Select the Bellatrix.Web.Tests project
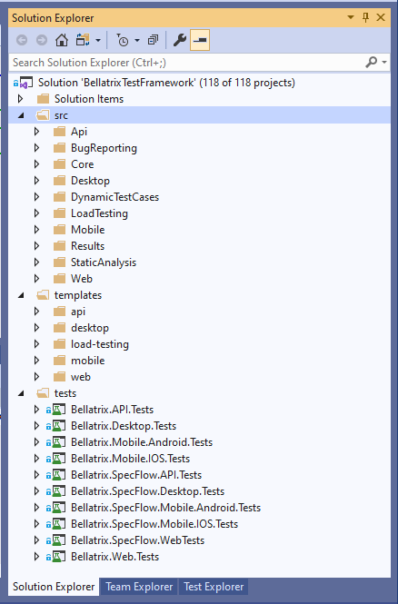Screen dimensions: 398x604 [x=114, y=557]
